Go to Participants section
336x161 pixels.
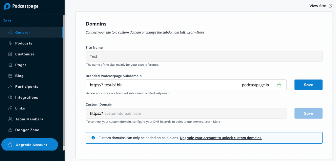point(27,87)
